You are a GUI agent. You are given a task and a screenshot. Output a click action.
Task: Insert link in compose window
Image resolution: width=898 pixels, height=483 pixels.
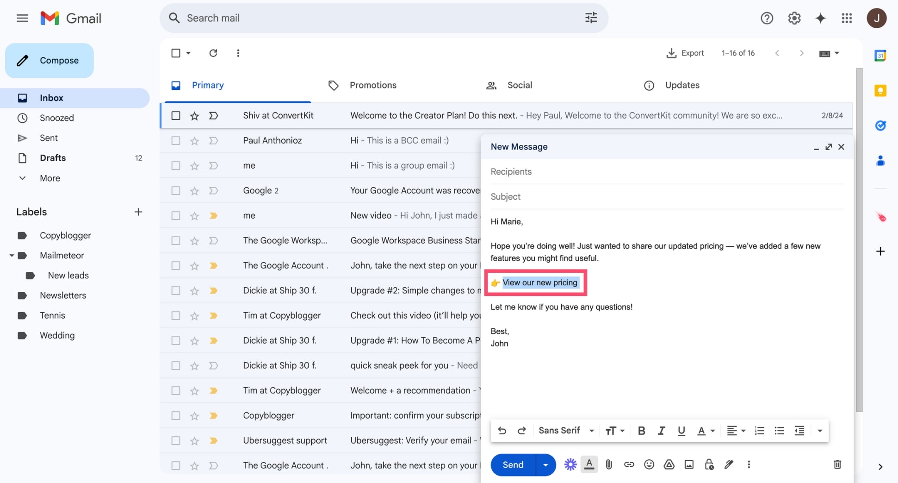coord(629,464)
